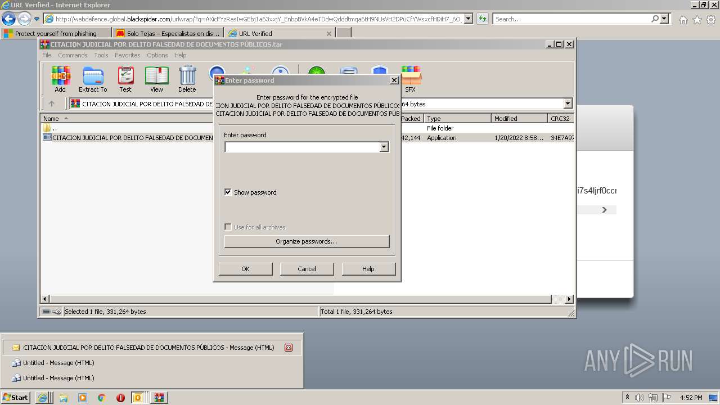Click the up-one-level arrow in WinRAR
Image resolution: width=720 pixels, height=405 pixels.
click(52, 103)
